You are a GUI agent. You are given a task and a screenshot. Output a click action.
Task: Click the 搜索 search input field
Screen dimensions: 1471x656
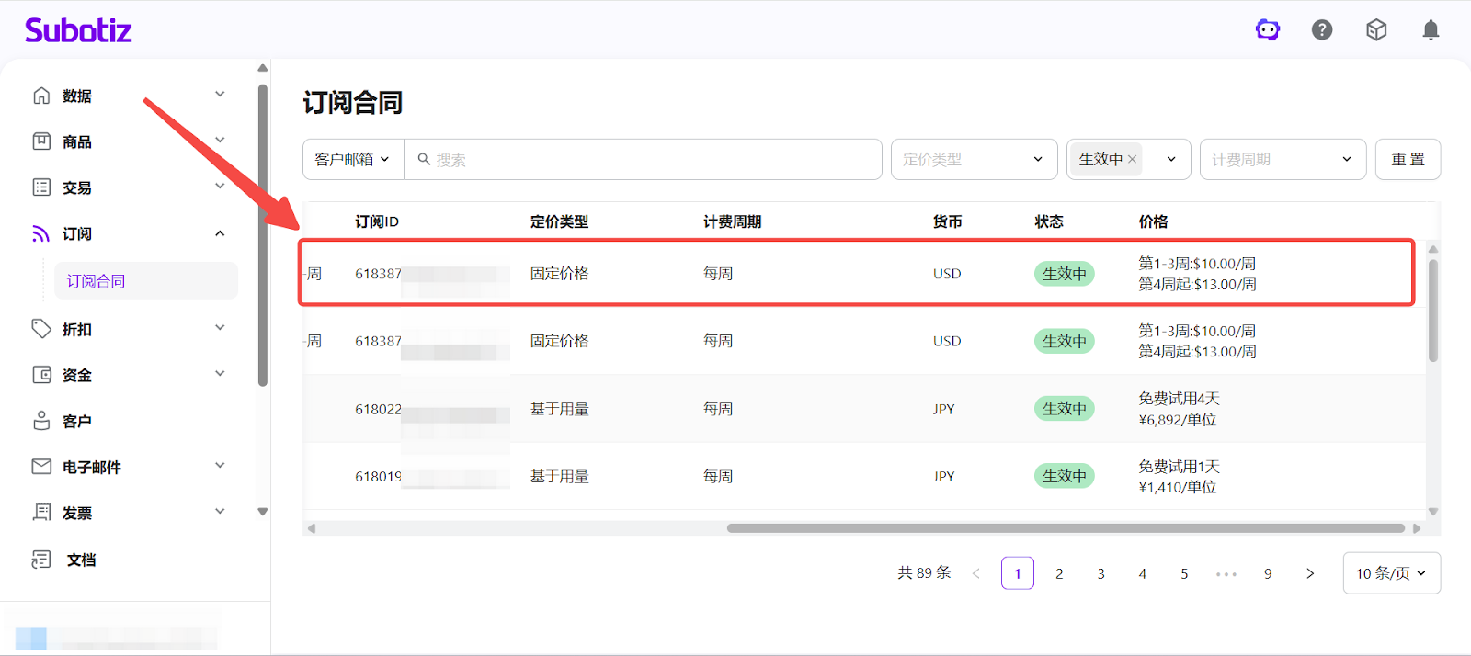pos(644,159)
